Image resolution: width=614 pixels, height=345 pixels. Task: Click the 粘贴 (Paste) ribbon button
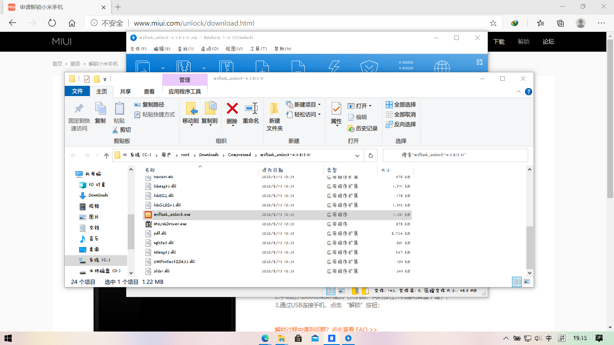pos(119,113)
